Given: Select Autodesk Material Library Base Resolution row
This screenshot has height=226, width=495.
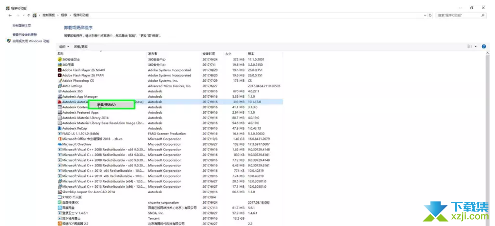Looking at the screenshot, I should click(x=170, y=123).
